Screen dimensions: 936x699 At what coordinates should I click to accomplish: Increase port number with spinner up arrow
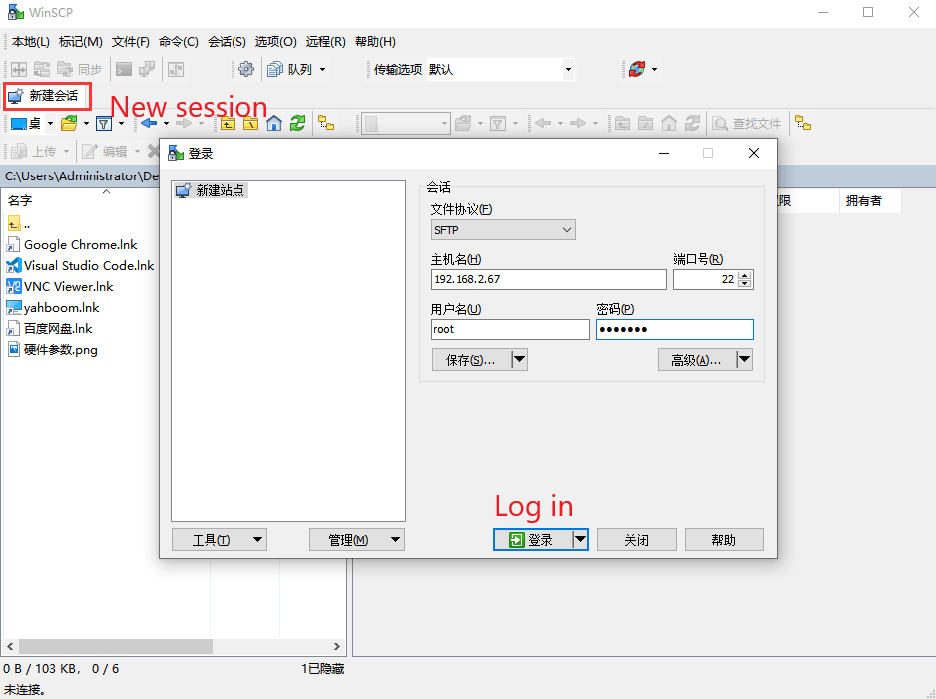[745, 275]
